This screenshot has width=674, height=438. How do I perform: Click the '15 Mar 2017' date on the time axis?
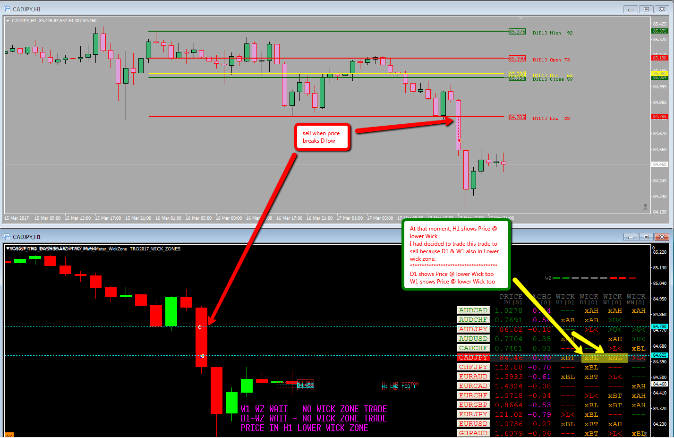[17, 218]
